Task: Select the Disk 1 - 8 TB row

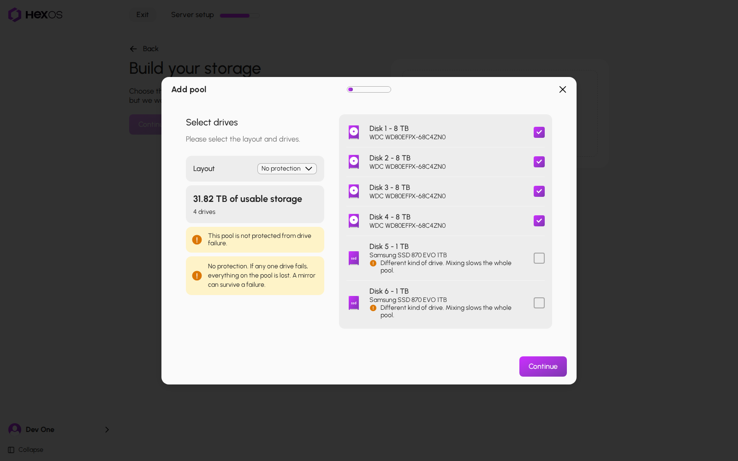Action: pyautogui.click(x=446, y=132)
